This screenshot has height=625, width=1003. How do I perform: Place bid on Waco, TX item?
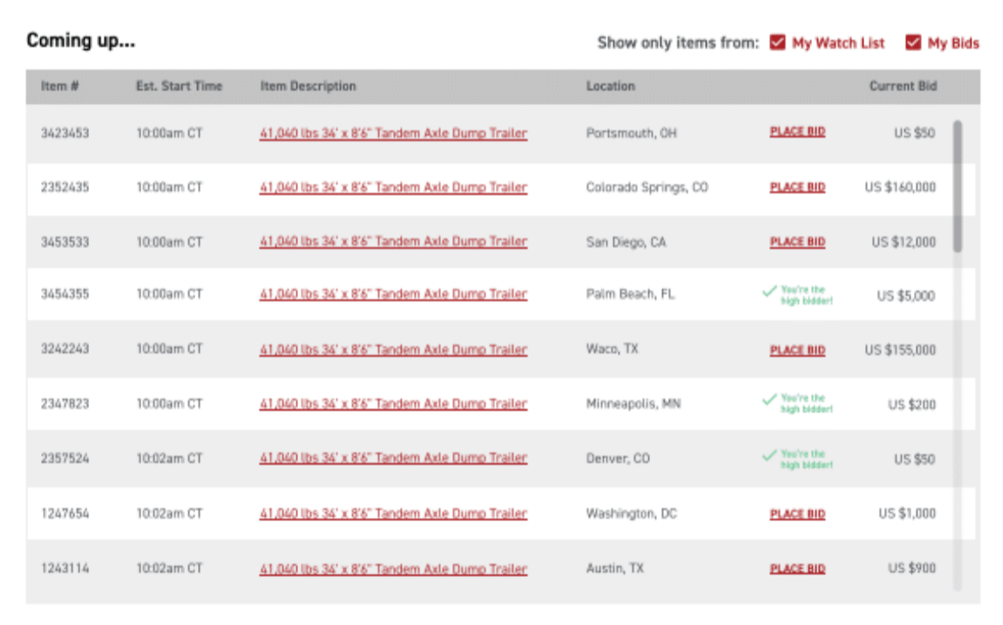point(797,350)
